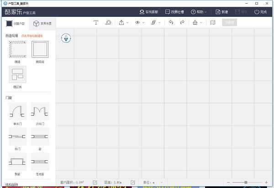Edit the 层高 floor height value
Image resolution: width=274 pixels, height=188 pixels.
pos(132,182)
